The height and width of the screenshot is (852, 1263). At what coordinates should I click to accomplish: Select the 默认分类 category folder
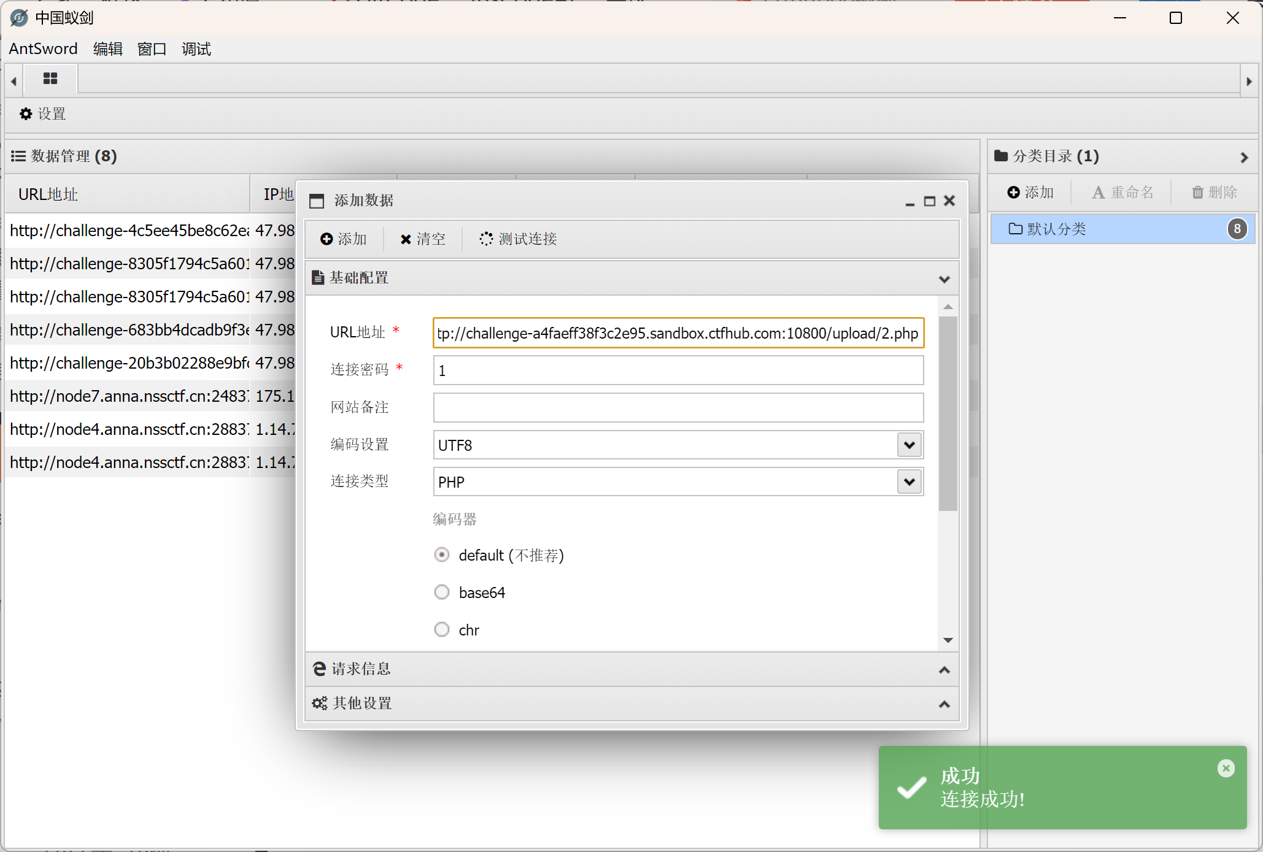pyautogui.click(x=1056, y=229)
